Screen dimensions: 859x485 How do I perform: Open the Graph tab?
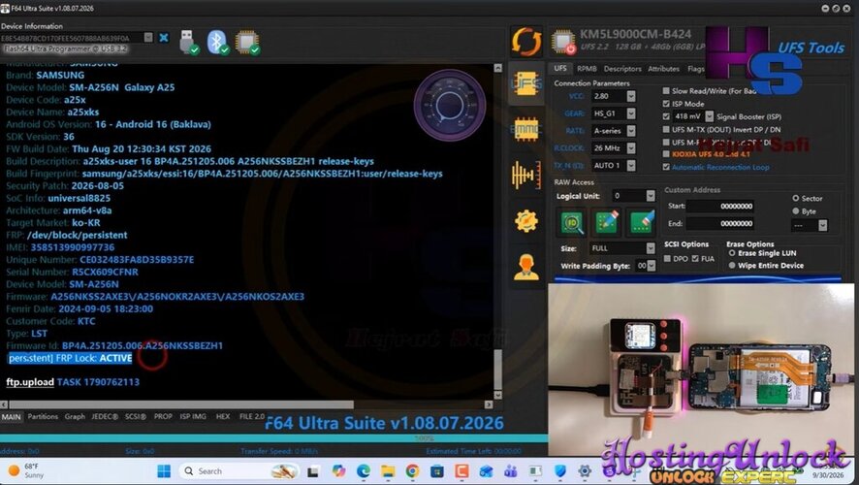pyautogui.click(x=75, y=416)
